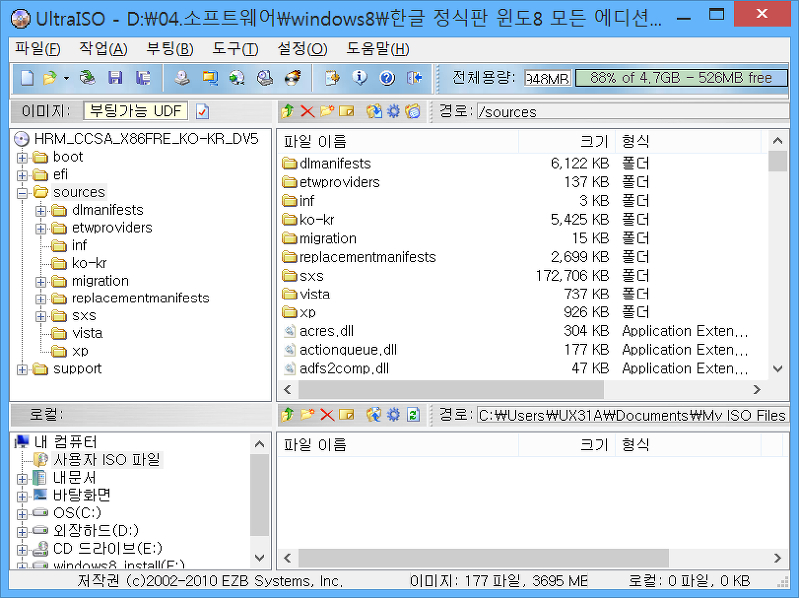Click the gear icon in local toolbar

(394, 415)
